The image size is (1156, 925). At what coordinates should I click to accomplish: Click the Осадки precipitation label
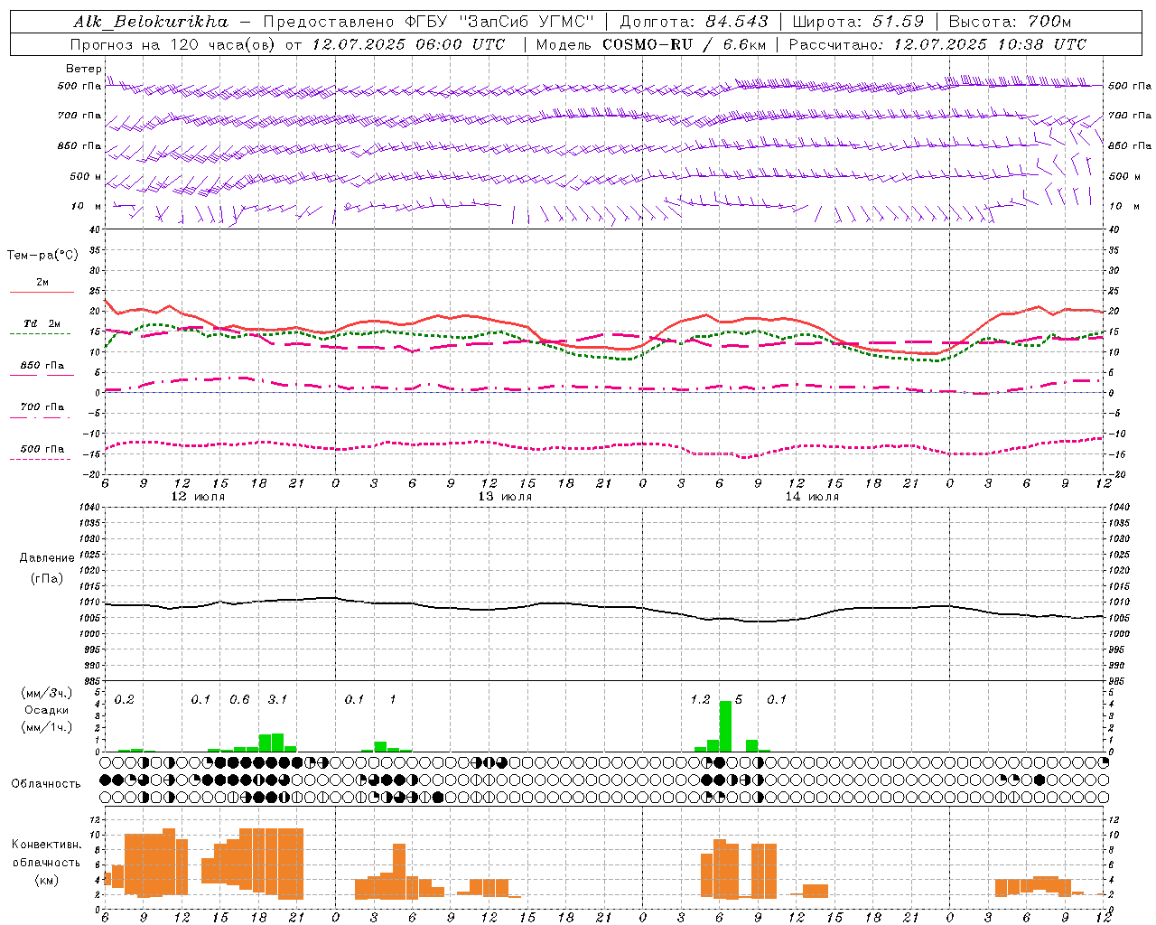tap(46, 710)
